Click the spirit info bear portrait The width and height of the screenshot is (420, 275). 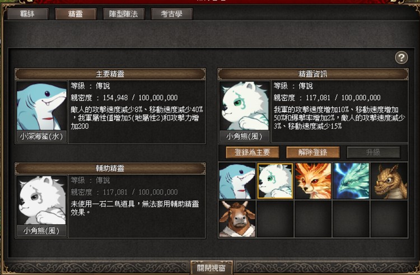pos(244,106)
